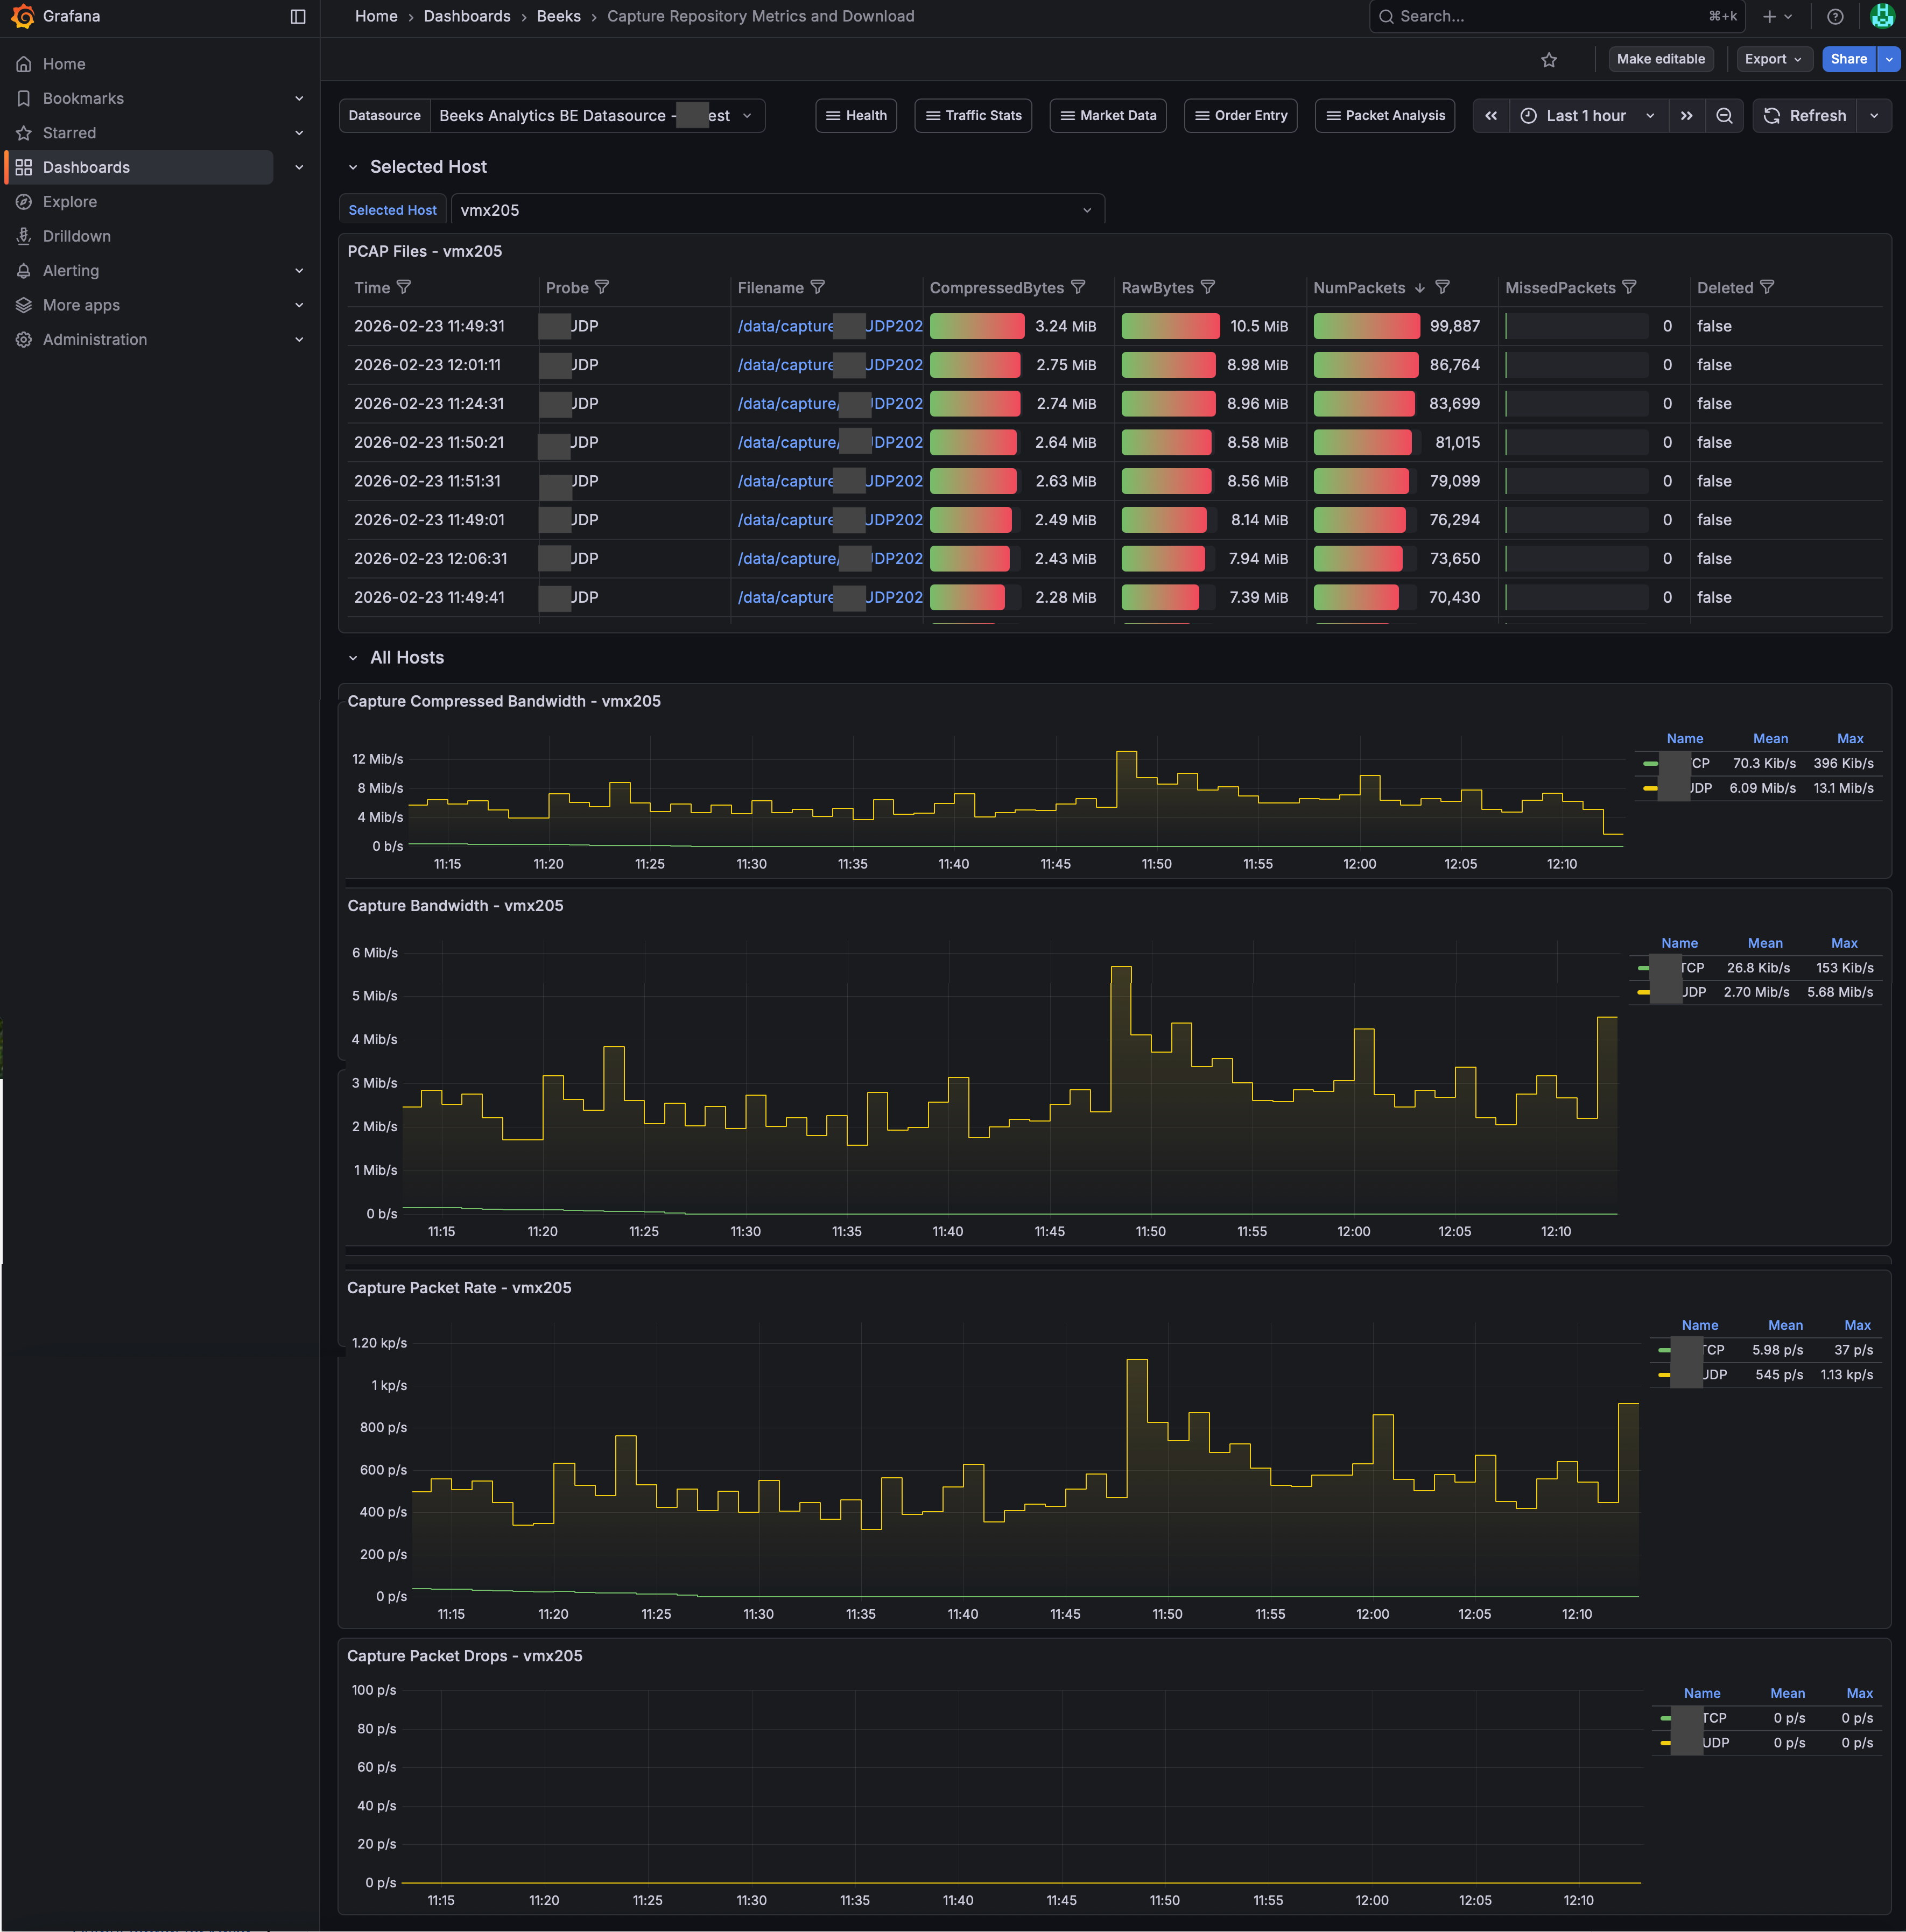Zoom out the time range
Screen dimensions: 1906x1932
(x=1724, y=115)
